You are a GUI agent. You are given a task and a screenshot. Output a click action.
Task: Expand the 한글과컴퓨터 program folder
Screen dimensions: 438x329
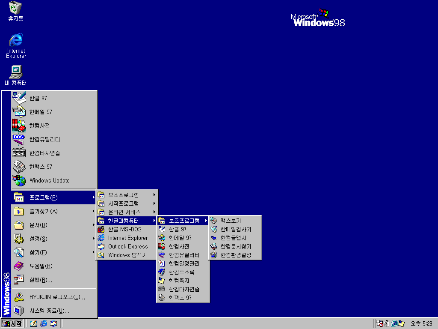(127, 221)
